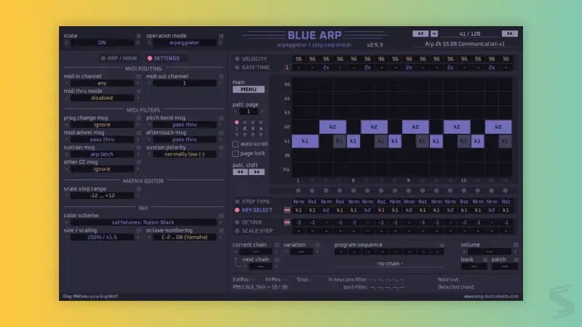Viewport: 582px width, 327px height.
Task: Open the midi thru mode 'disabled' value list
Action: [x=102, y=98]
